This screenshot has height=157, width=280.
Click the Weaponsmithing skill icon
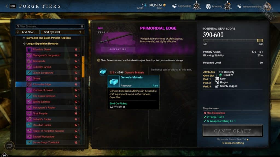tap(239, 7)
